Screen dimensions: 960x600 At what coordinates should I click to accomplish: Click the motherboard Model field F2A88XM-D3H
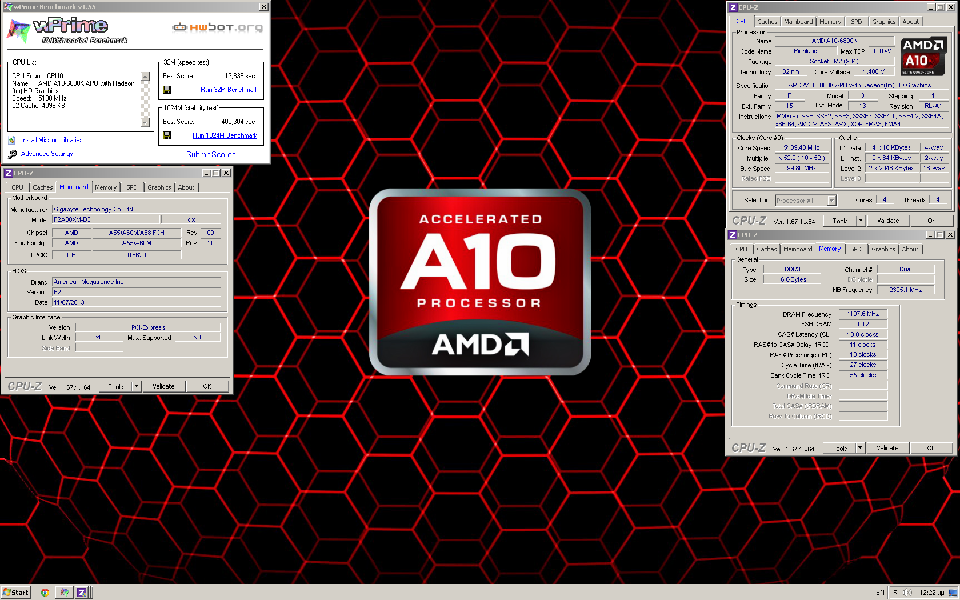coord(106,219)
